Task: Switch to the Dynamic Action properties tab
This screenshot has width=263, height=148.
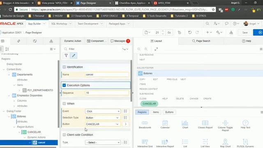Action: [73, 41]
